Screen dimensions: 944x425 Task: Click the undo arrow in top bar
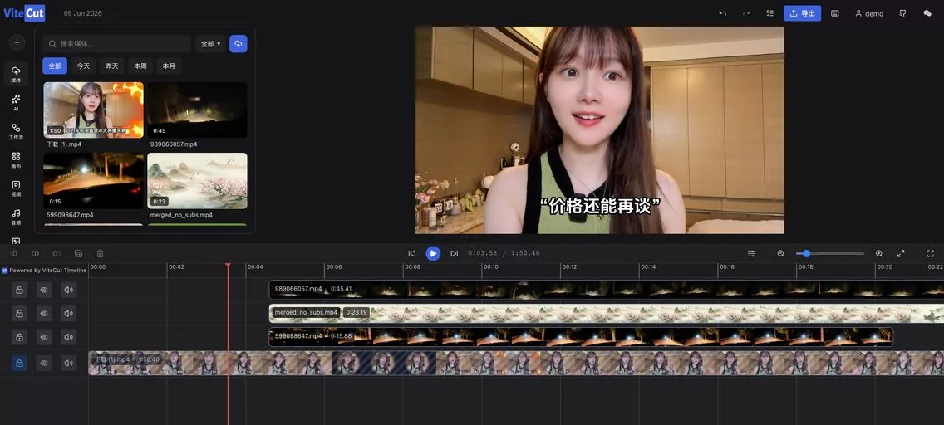[x=722, y=13]
